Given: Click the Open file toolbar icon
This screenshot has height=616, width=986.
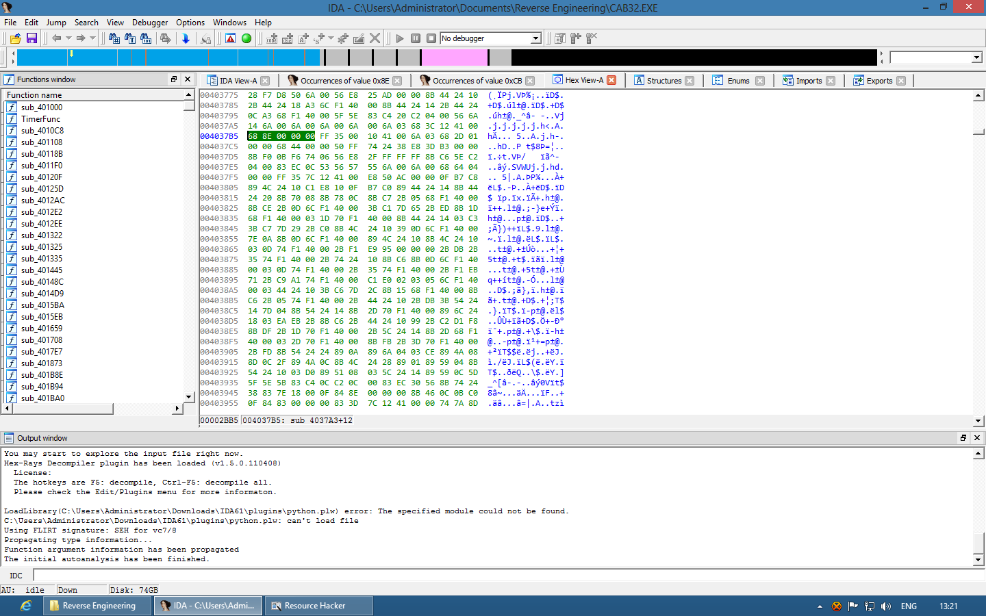Looking at the screenshot, I should [x=15, y=38].
